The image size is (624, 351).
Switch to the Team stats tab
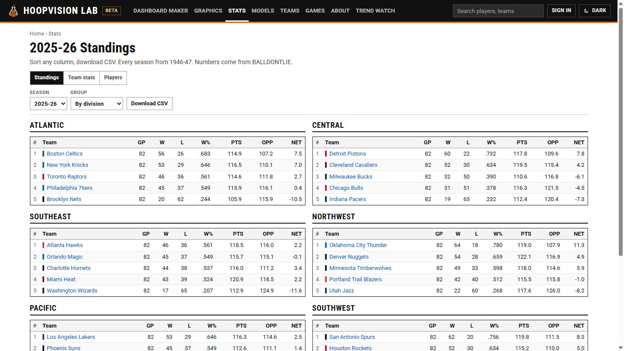tap(81, 78)
